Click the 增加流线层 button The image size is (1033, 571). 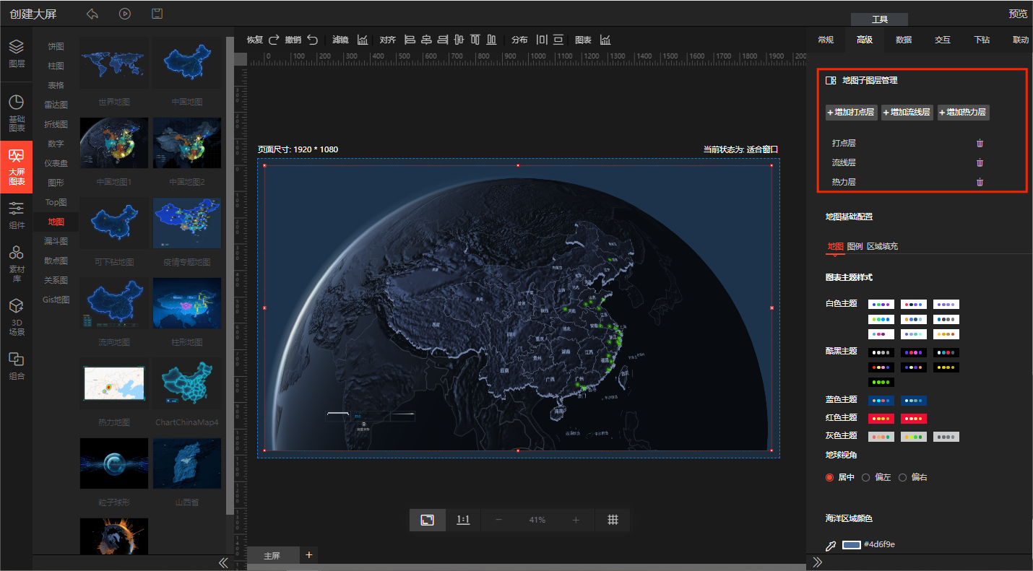coord(907,113)
